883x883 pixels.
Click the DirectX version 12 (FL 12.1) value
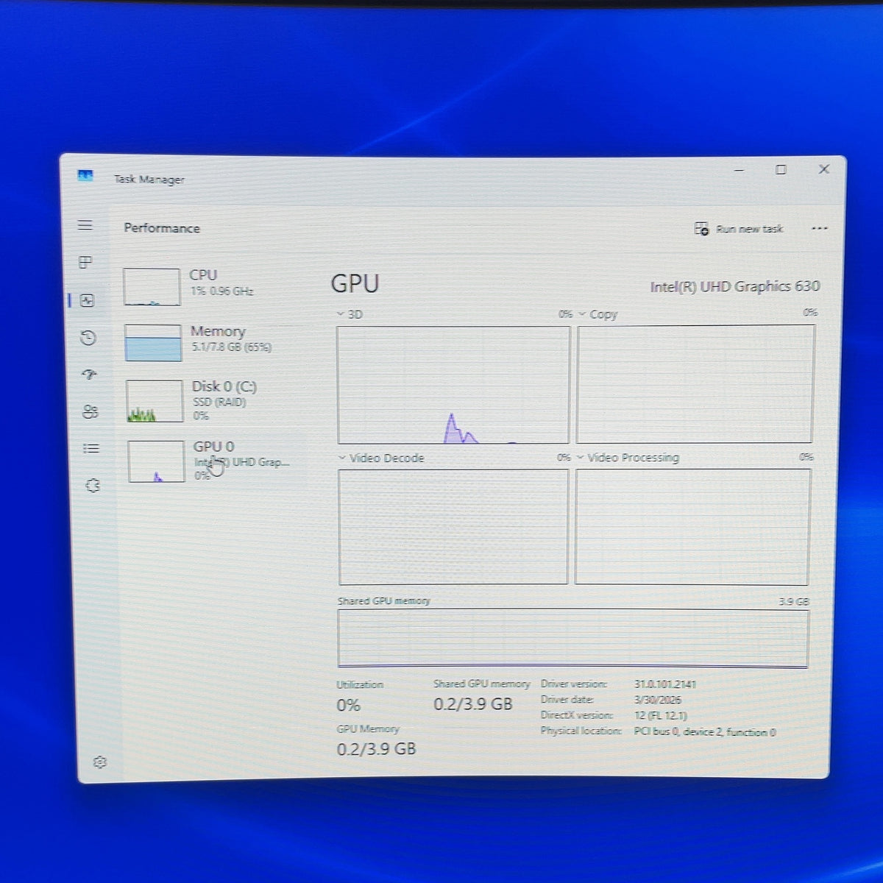(x=661, y=715)
